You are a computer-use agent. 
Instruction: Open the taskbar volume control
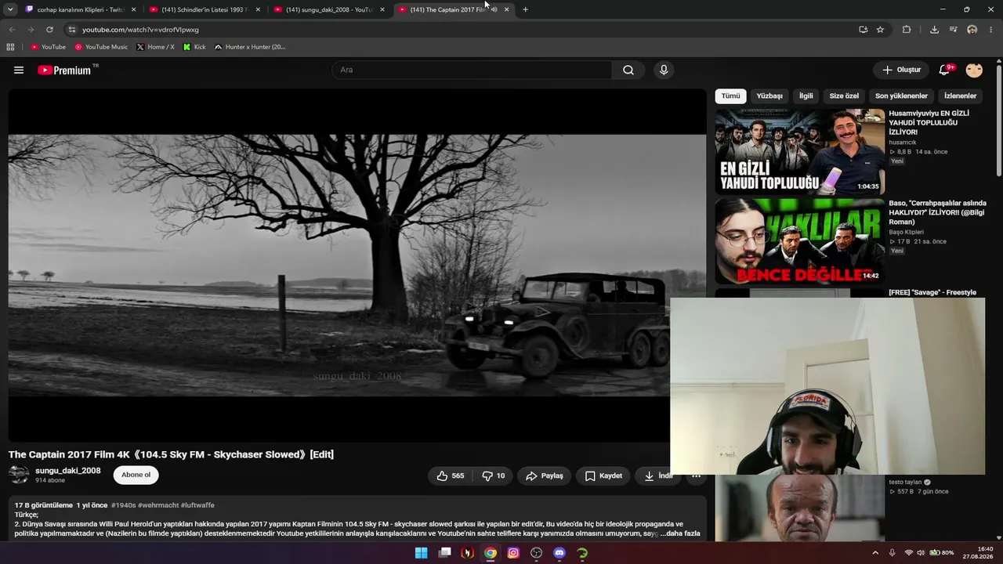tap(921, 553)
